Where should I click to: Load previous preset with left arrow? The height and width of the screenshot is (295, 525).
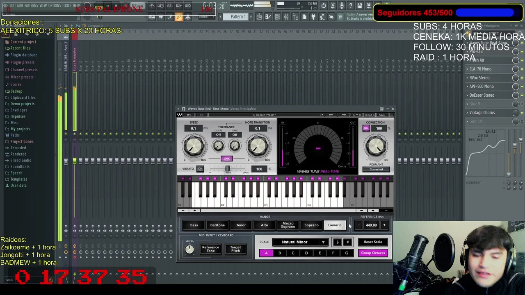(x=331, y=115)
